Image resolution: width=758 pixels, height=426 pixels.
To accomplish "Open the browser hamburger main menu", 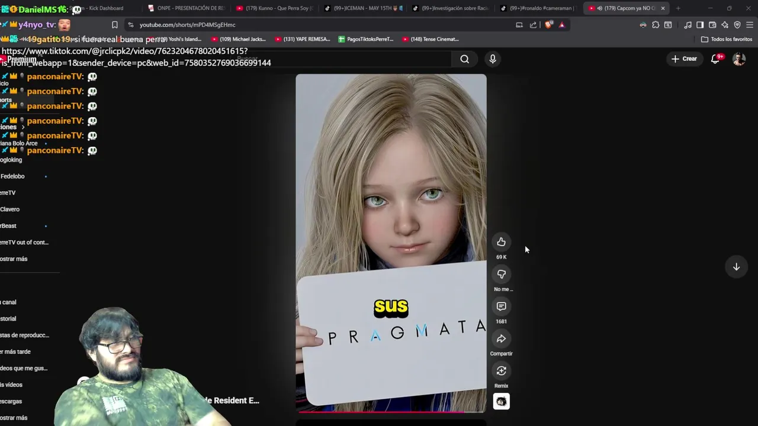I will [x=750, y=25].
